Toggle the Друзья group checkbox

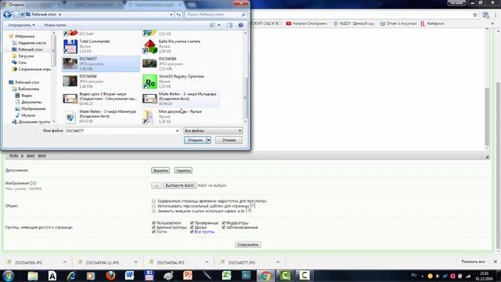[x=192, y=227]
